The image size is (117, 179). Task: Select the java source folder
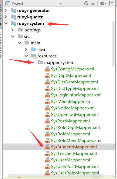[41, 50]
